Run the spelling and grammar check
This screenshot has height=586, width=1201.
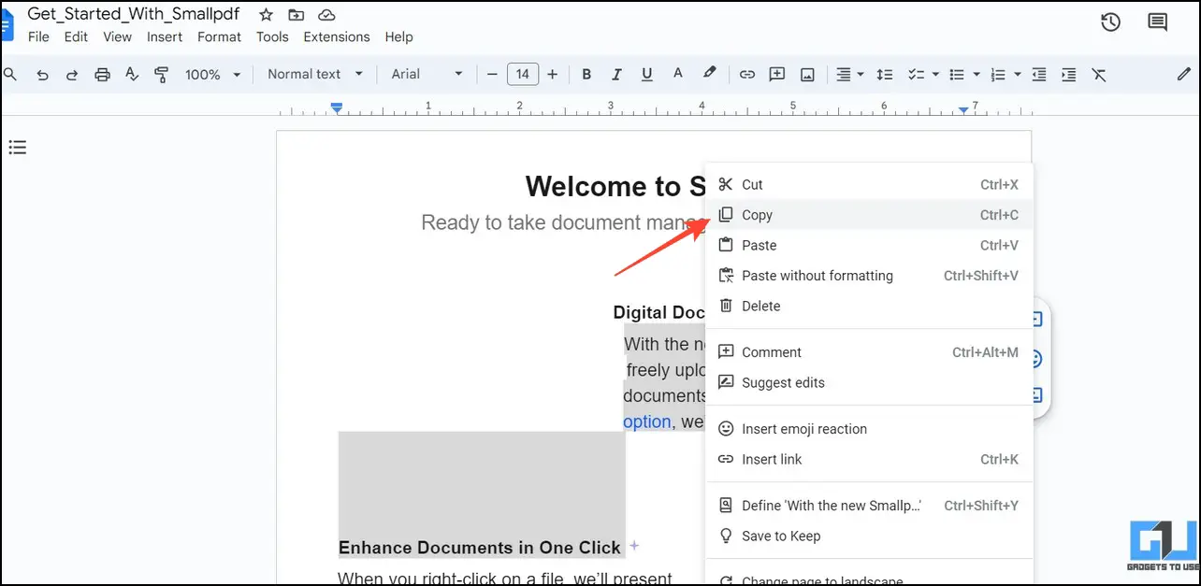point(132,75)
